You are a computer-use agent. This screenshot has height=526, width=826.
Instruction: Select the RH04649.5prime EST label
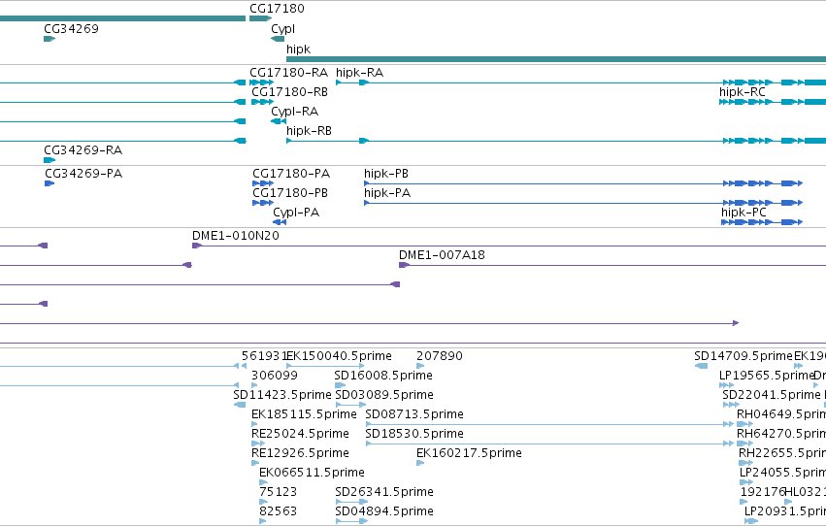pyautogui.click(x=781, y=415)
